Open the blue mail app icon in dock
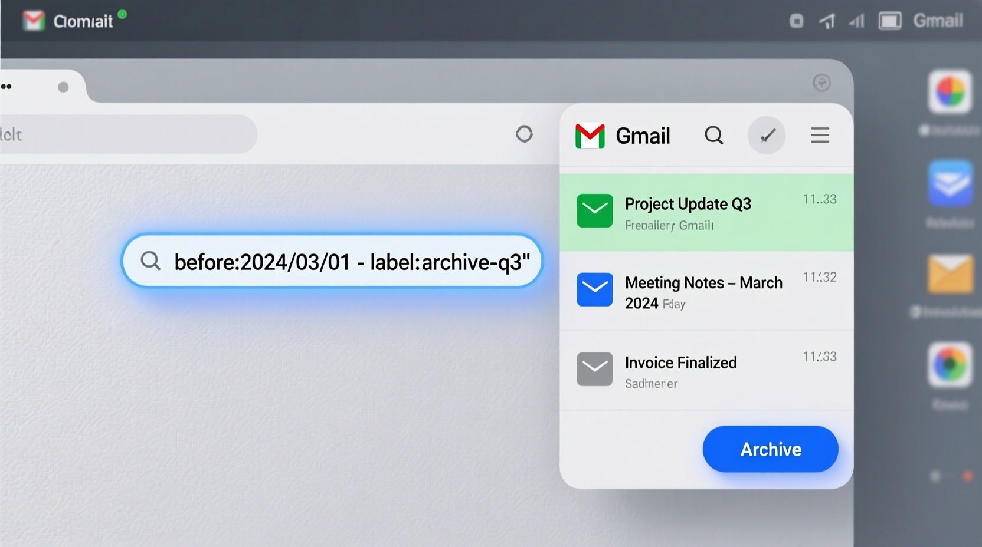 [950, 183]
